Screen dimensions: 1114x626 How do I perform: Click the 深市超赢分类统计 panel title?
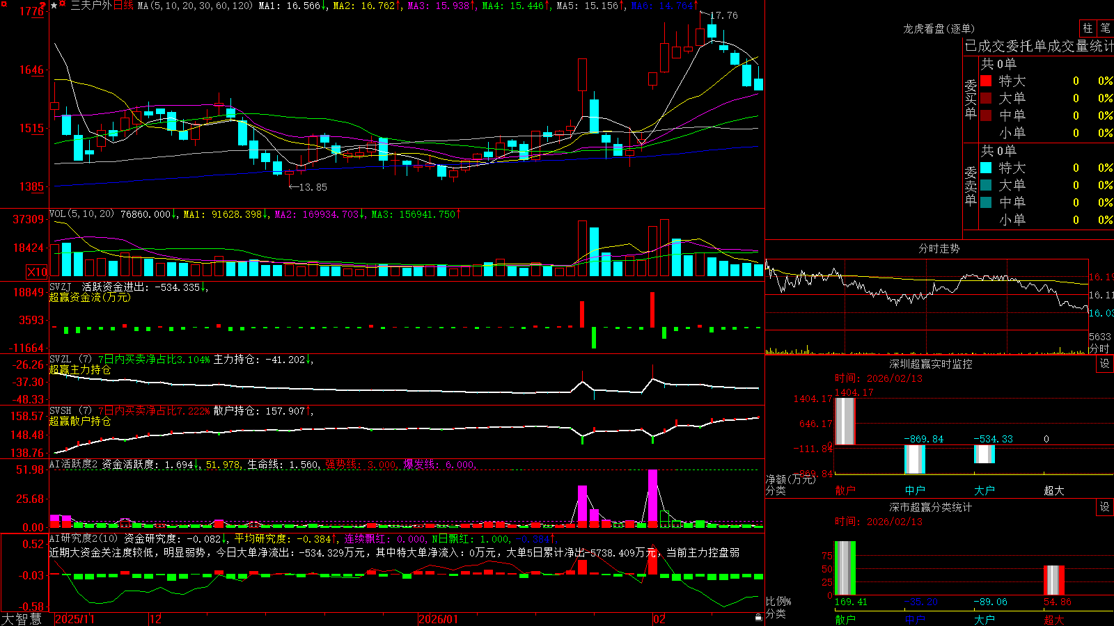(x=931, y=507)
